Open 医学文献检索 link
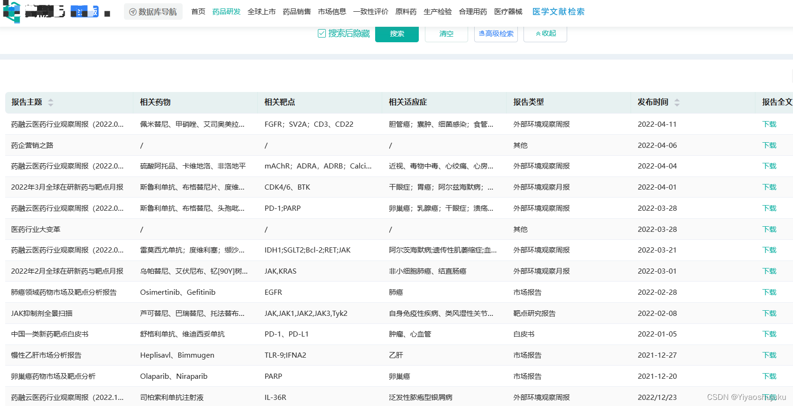The width and height of the screenshot is (793, 406). pos(558,12)
